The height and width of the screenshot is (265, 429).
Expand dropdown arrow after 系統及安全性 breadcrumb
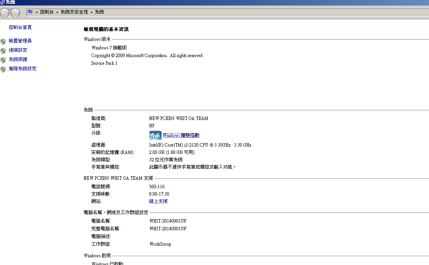click(x=91, y=12)
